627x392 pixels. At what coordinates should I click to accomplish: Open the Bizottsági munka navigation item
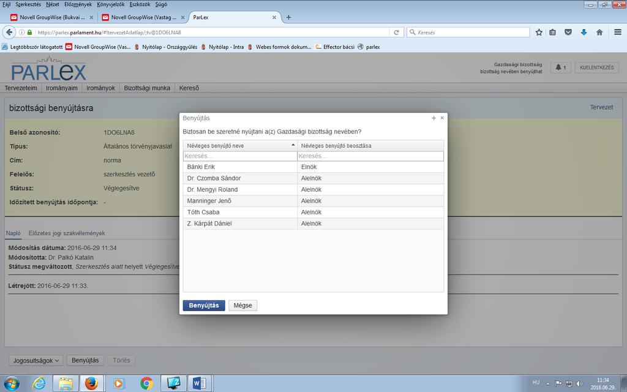pyautogui.click(x=147, y=88)
